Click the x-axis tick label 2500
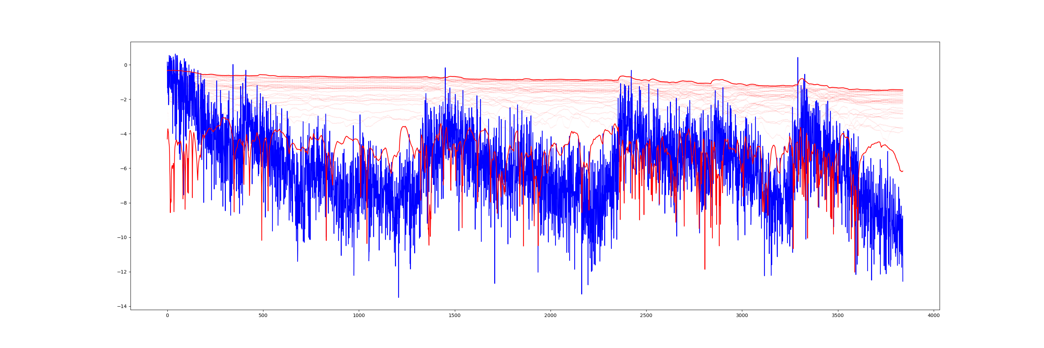The image size is (1044, 348). click(x=646, y=316)
